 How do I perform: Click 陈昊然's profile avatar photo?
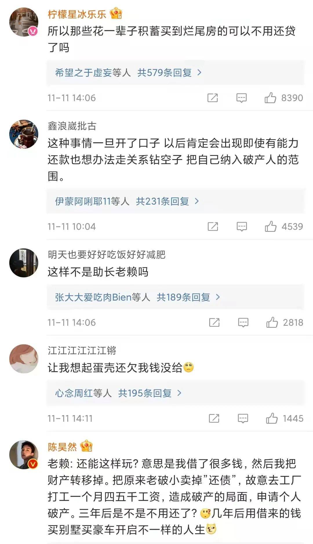coord(24,454)
